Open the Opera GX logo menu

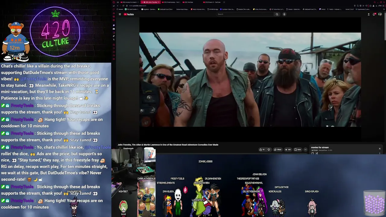pyautogui.click(x=114, y=2)
